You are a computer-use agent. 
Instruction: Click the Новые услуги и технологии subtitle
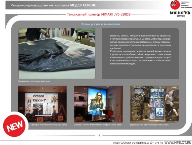point(100,24)
